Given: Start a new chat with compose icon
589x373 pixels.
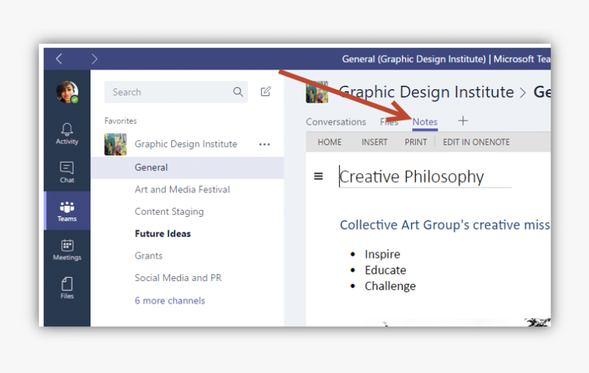Looking at the screenshot, I should click(x=266, y=91).
